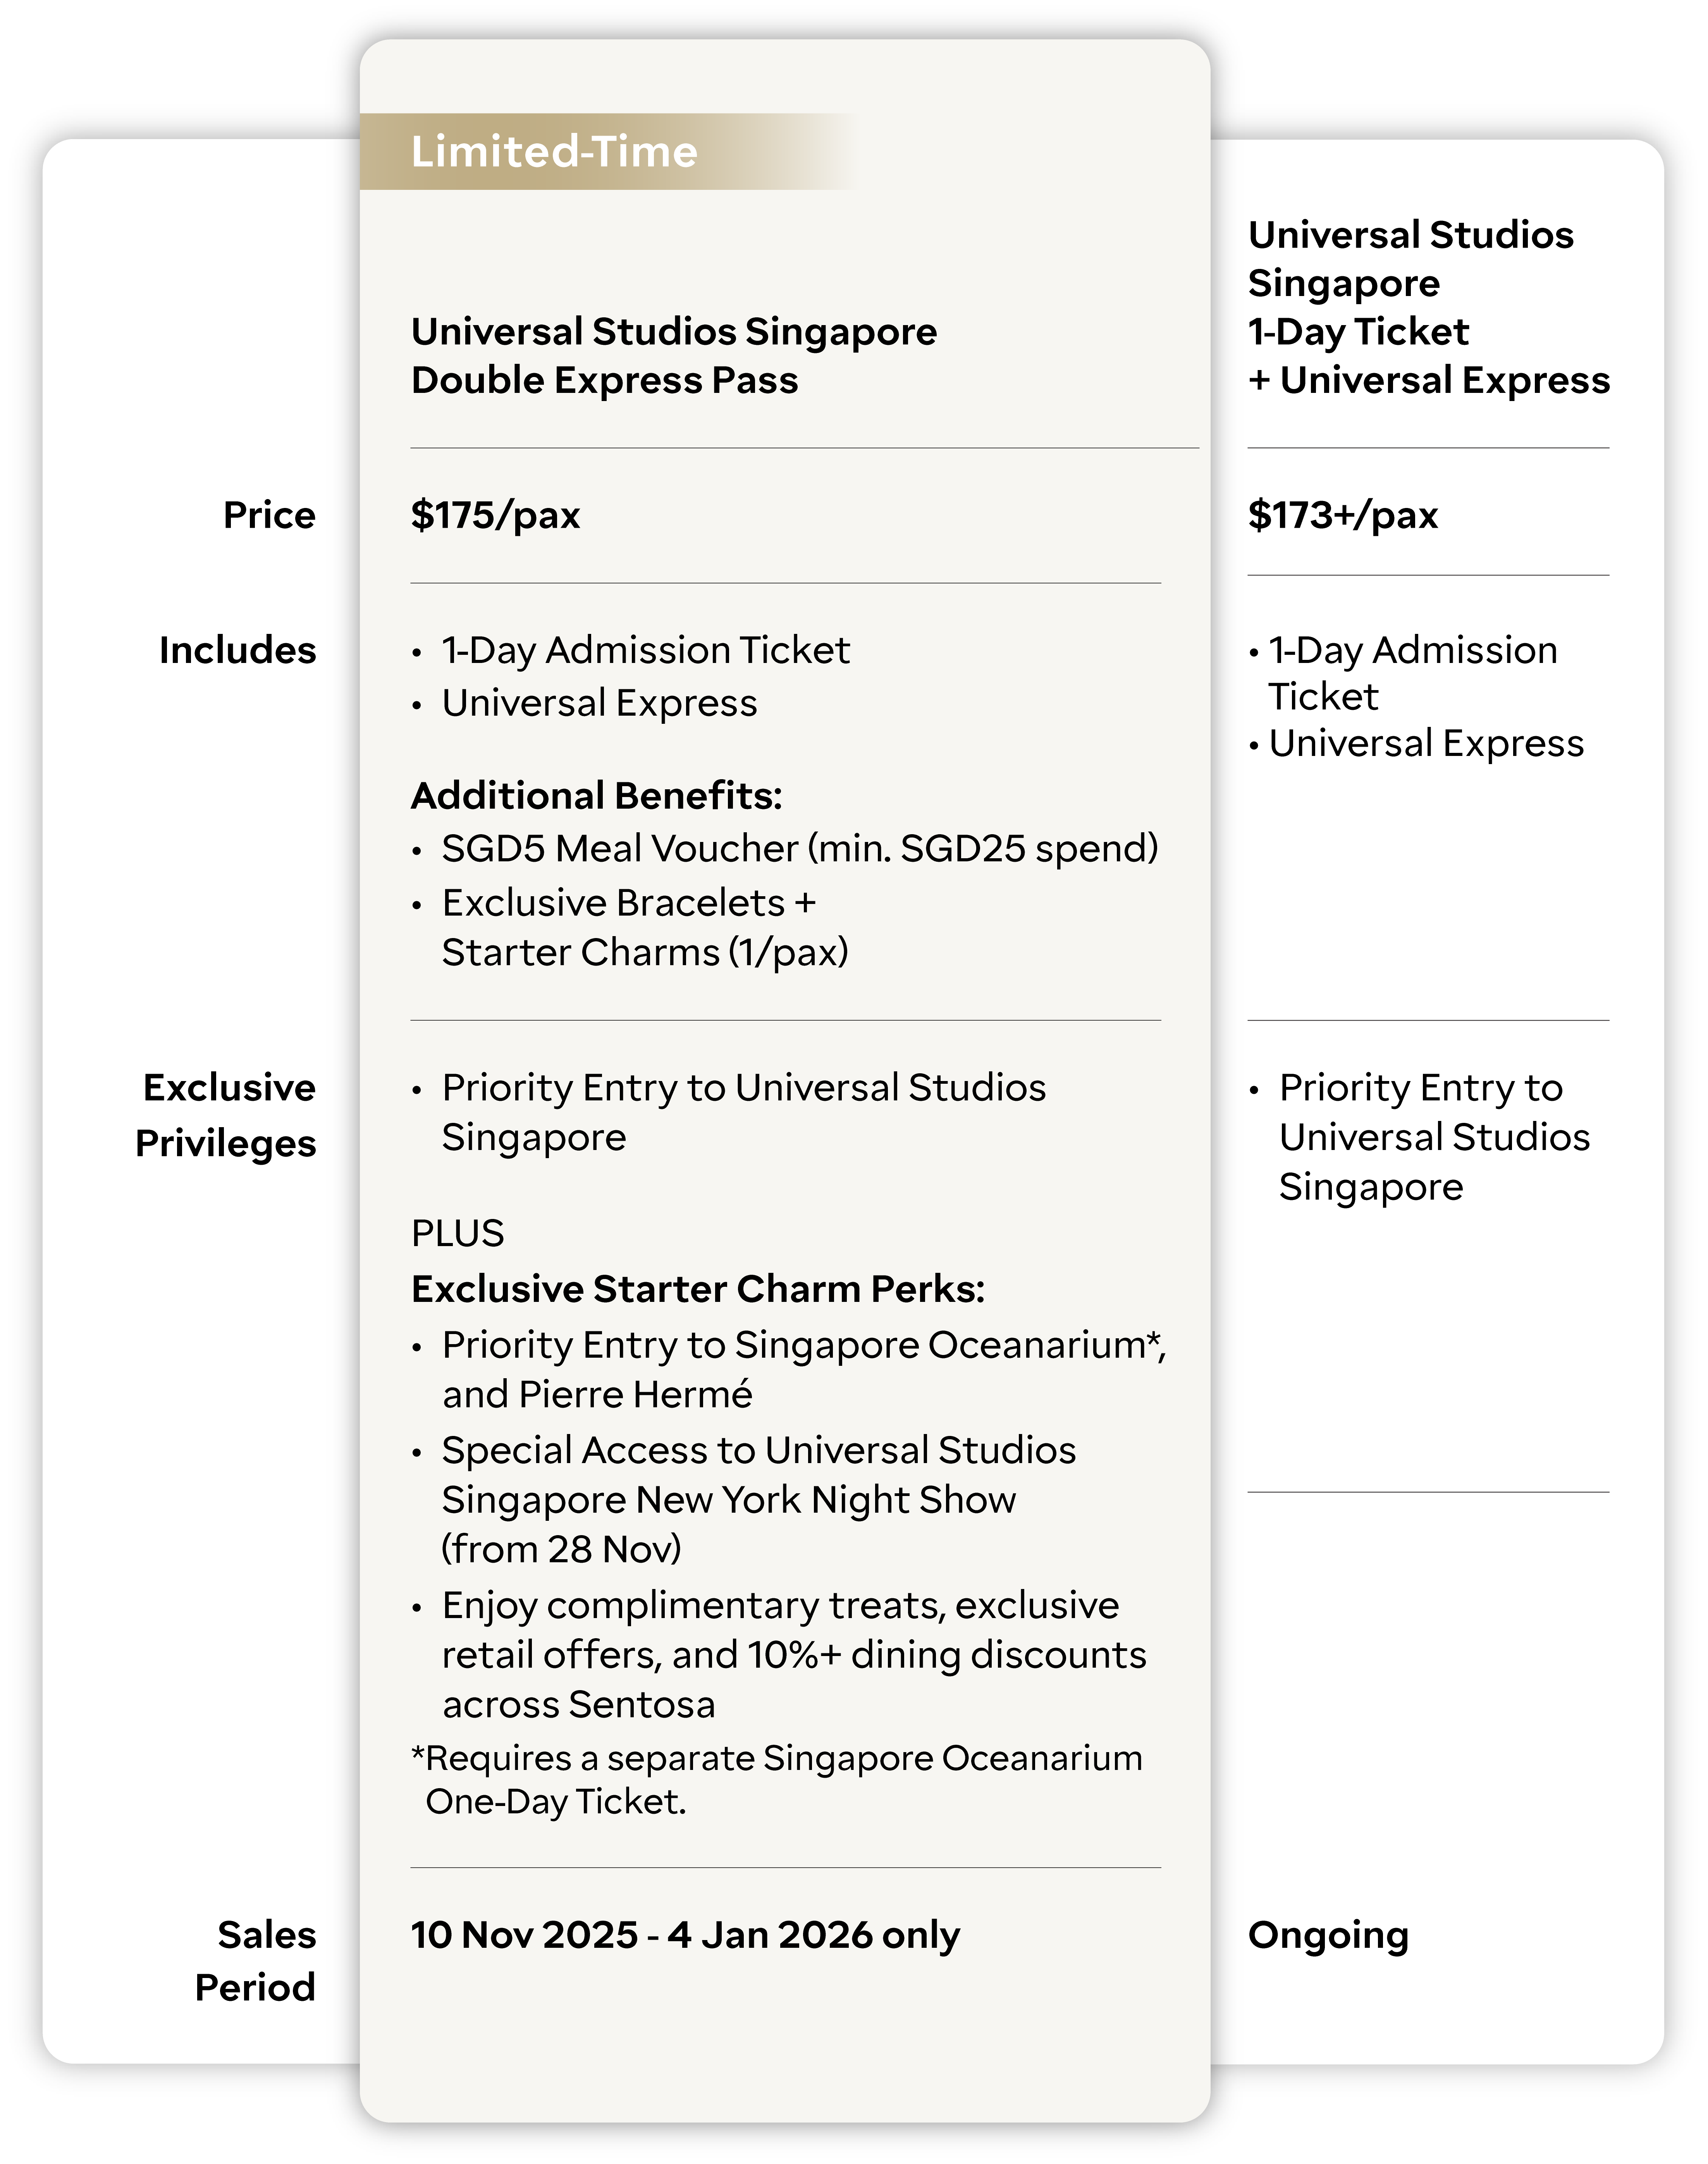Image resolution: width=1708 pixels, height=2164 pixels.
Task: Click the Additional Benefits heading
Action: coord(596,796)
